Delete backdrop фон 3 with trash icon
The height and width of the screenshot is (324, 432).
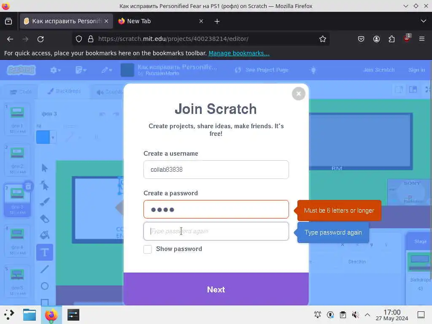click(x=28, y=186)
